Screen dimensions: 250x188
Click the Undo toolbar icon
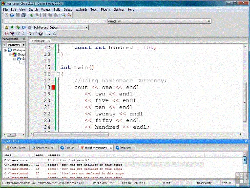tap(31, 15)
